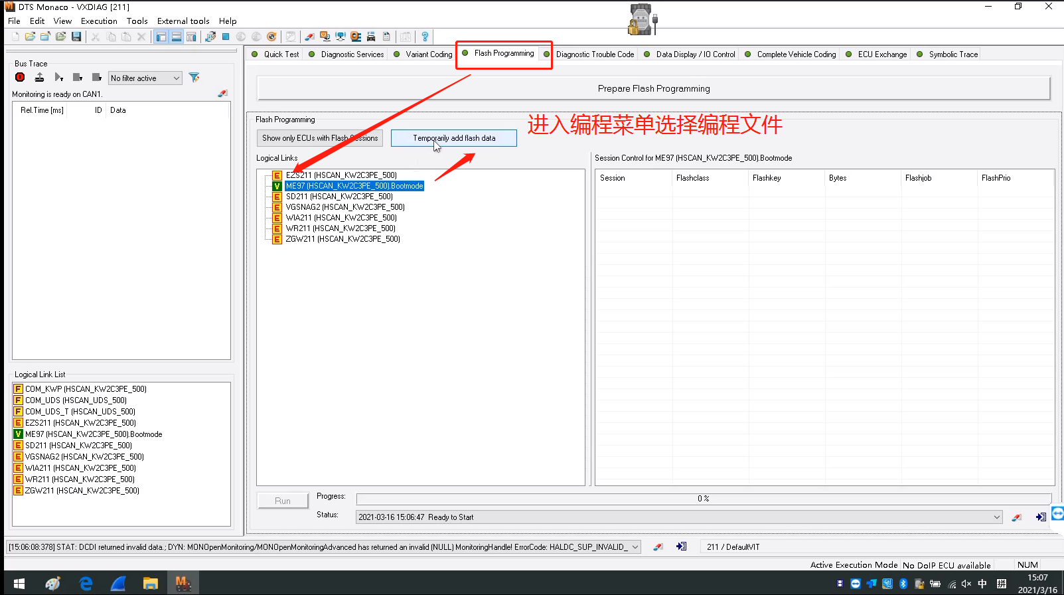Toggle the first layout view button in toolbar

(161, 37)
